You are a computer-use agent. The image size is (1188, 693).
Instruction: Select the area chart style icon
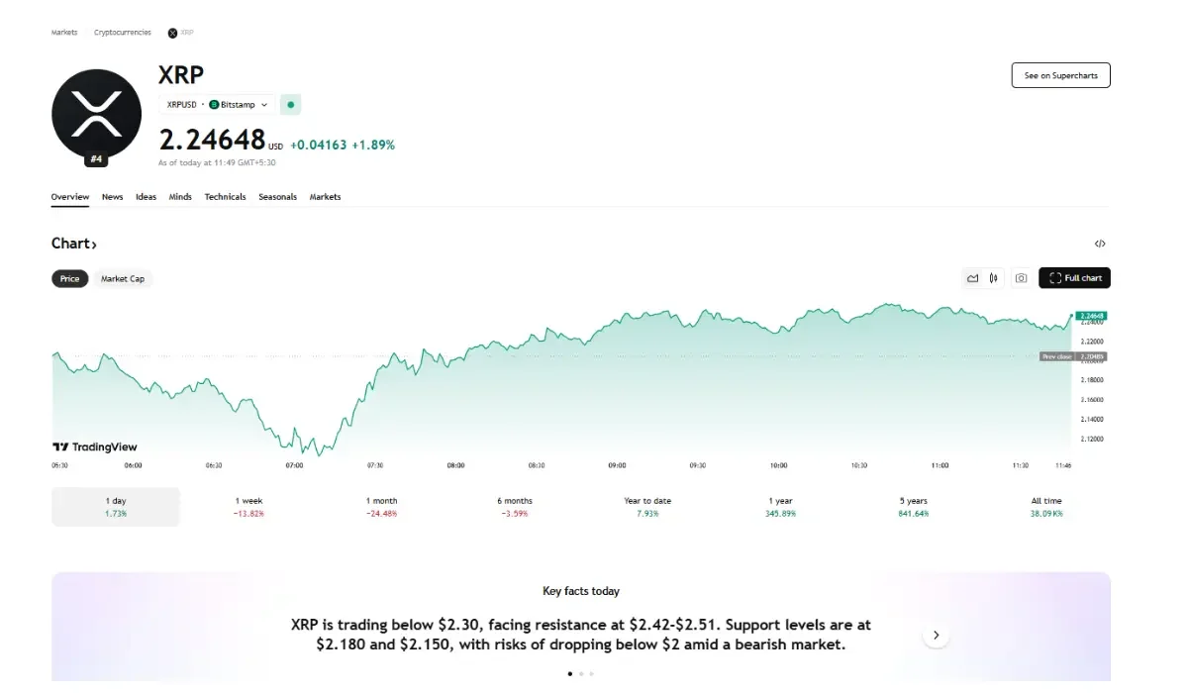pyautogui.click(x=972, y=278)
